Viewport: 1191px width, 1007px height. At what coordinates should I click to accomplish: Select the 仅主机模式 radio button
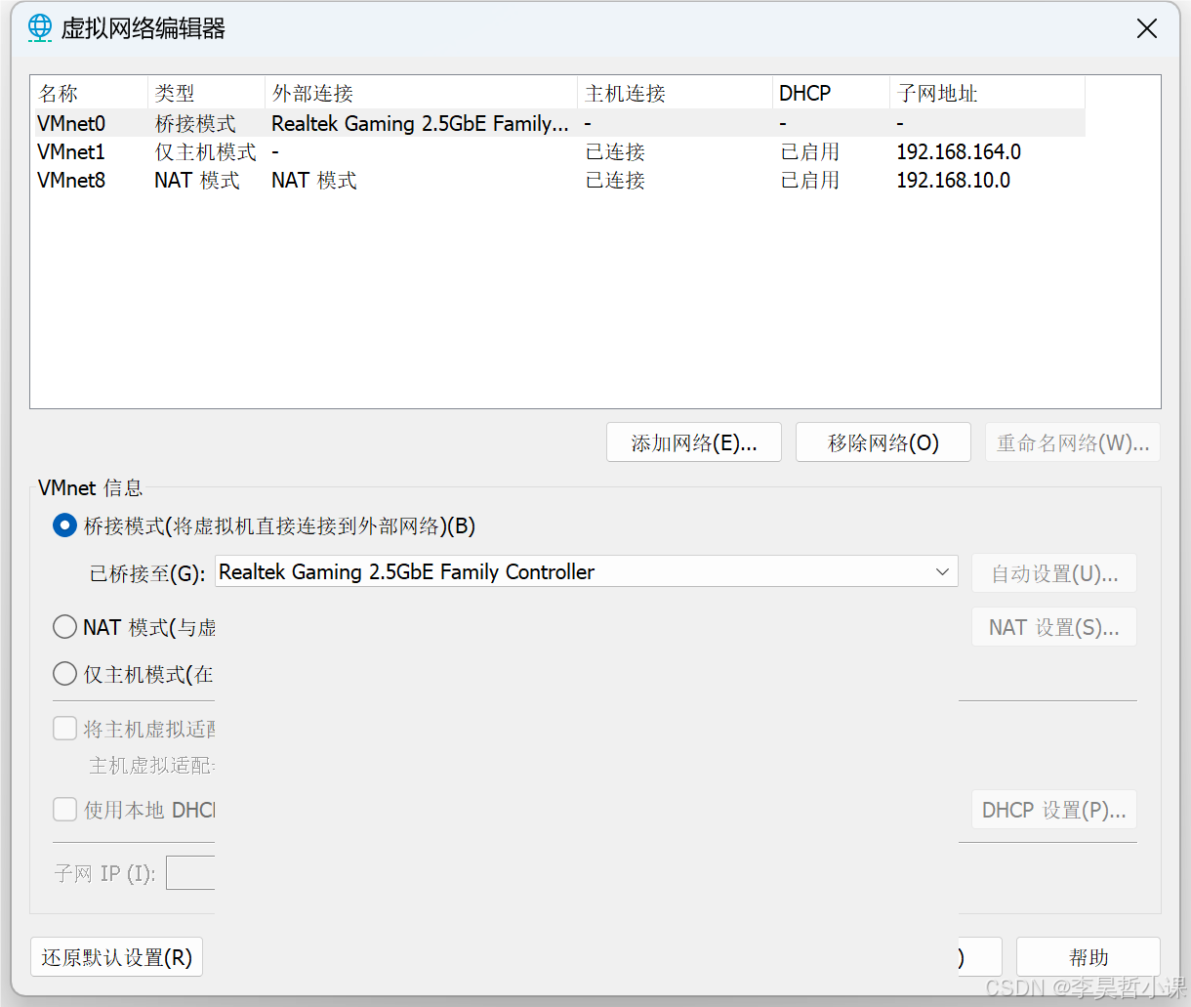(64, 673)
